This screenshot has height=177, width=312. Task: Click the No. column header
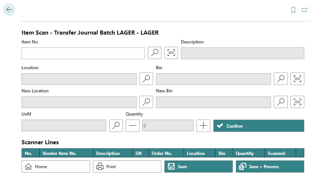[31, 153]
